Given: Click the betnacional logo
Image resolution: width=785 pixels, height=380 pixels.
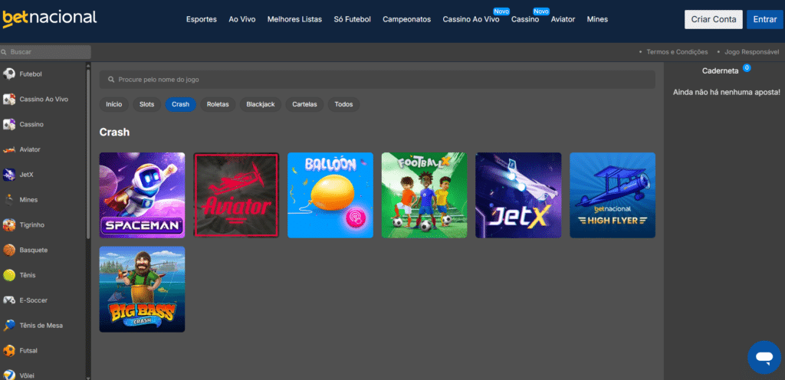Looking at the screenshot, I should 50,18.
